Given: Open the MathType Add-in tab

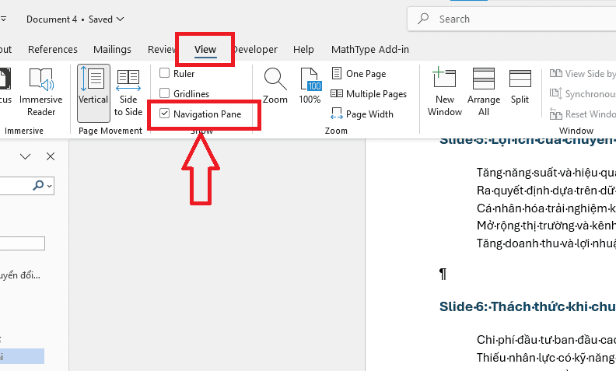Looking at the screenshot, I should 370,50.
